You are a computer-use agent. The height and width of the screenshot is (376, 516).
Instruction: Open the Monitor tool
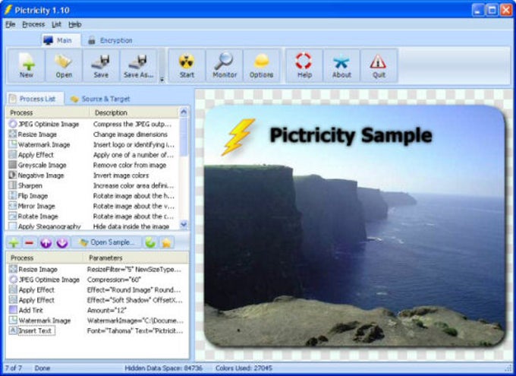pos(225,65)
